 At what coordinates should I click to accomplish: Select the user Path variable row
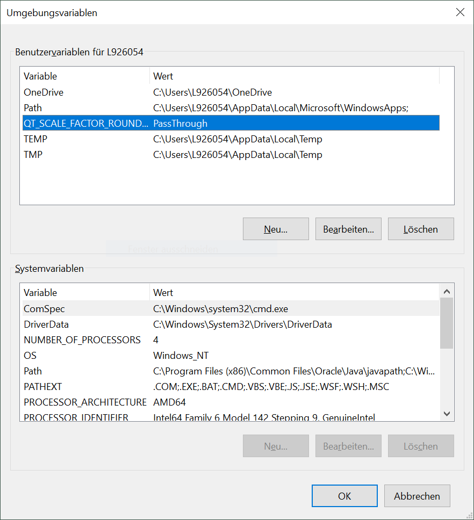(231, 108)
